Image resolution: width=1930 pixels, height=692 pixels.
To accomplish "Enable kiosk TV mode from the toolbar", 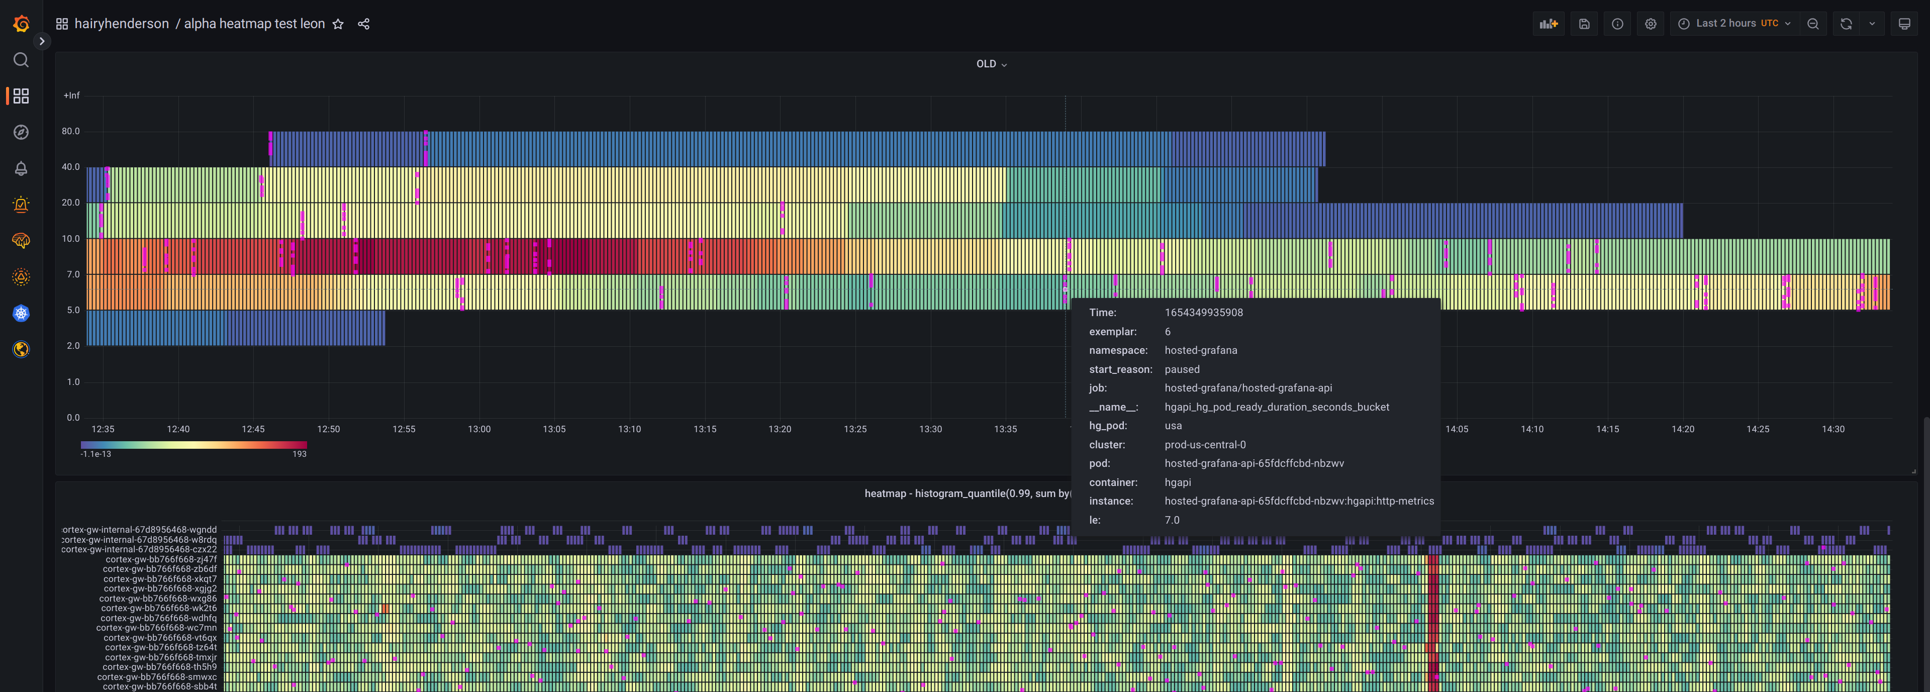I will coord(1904,23).
